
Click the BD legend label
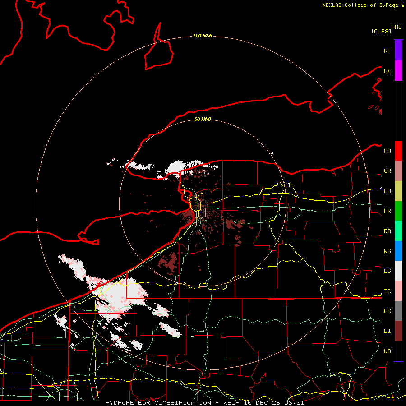click(387, 191)
